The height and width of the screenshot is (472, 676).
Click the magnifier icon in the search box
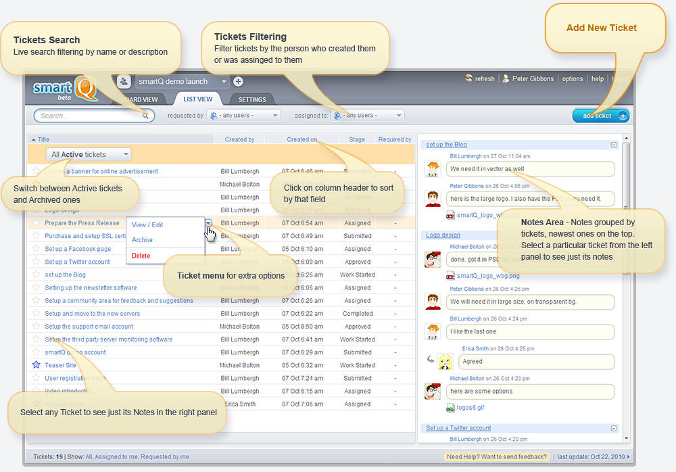[145, 116]
